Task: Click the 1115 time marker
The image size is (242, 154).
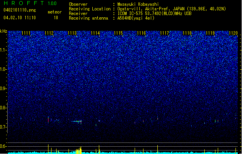Action: pos(118,33)
